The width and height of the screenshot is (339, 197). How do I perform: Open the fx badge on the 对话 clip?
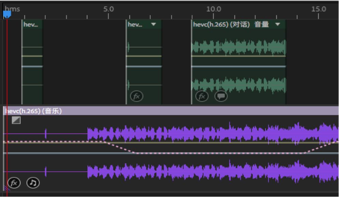(202, 96)
